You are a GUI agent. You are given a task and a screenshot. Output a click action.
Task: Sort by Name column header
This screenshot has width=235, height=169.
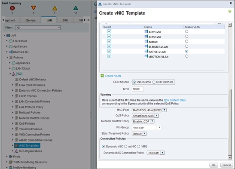[163, 27]
